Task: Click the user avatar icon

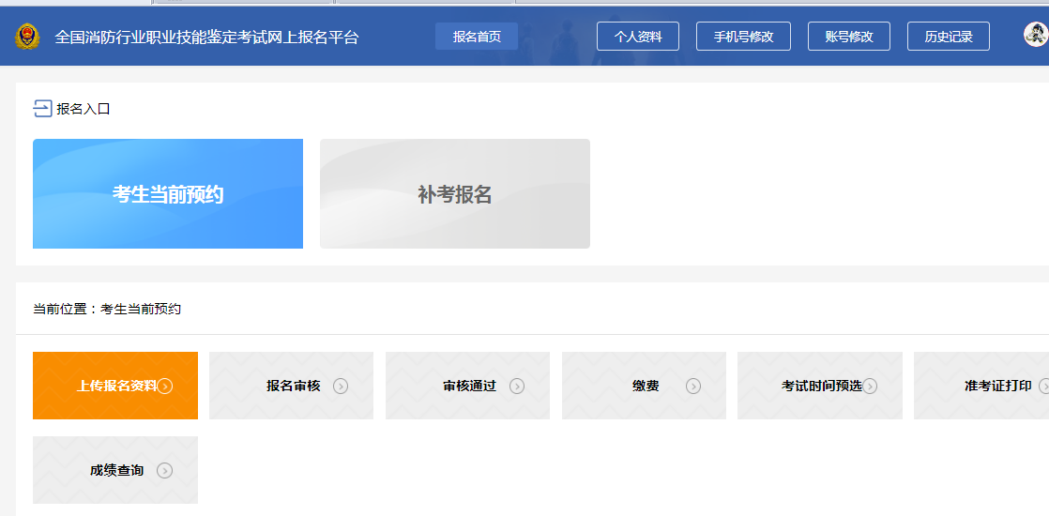Action: pos(1035,35)
